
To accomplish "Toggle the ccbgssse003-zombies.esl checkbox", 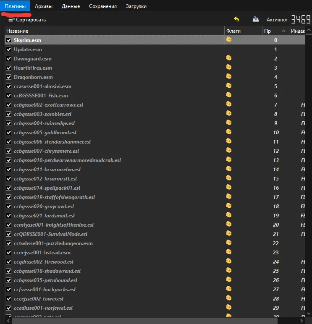I will [9, 114].
